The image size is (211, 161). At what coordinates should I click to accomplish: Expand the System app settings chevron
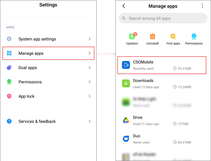coord(89,39)
